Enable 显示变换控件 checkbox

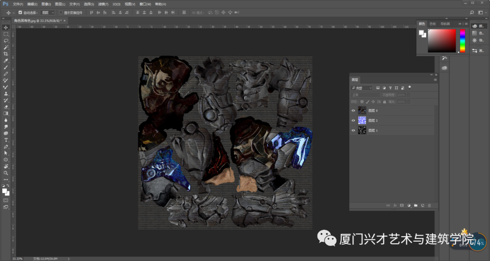click(x=61, y=13)
